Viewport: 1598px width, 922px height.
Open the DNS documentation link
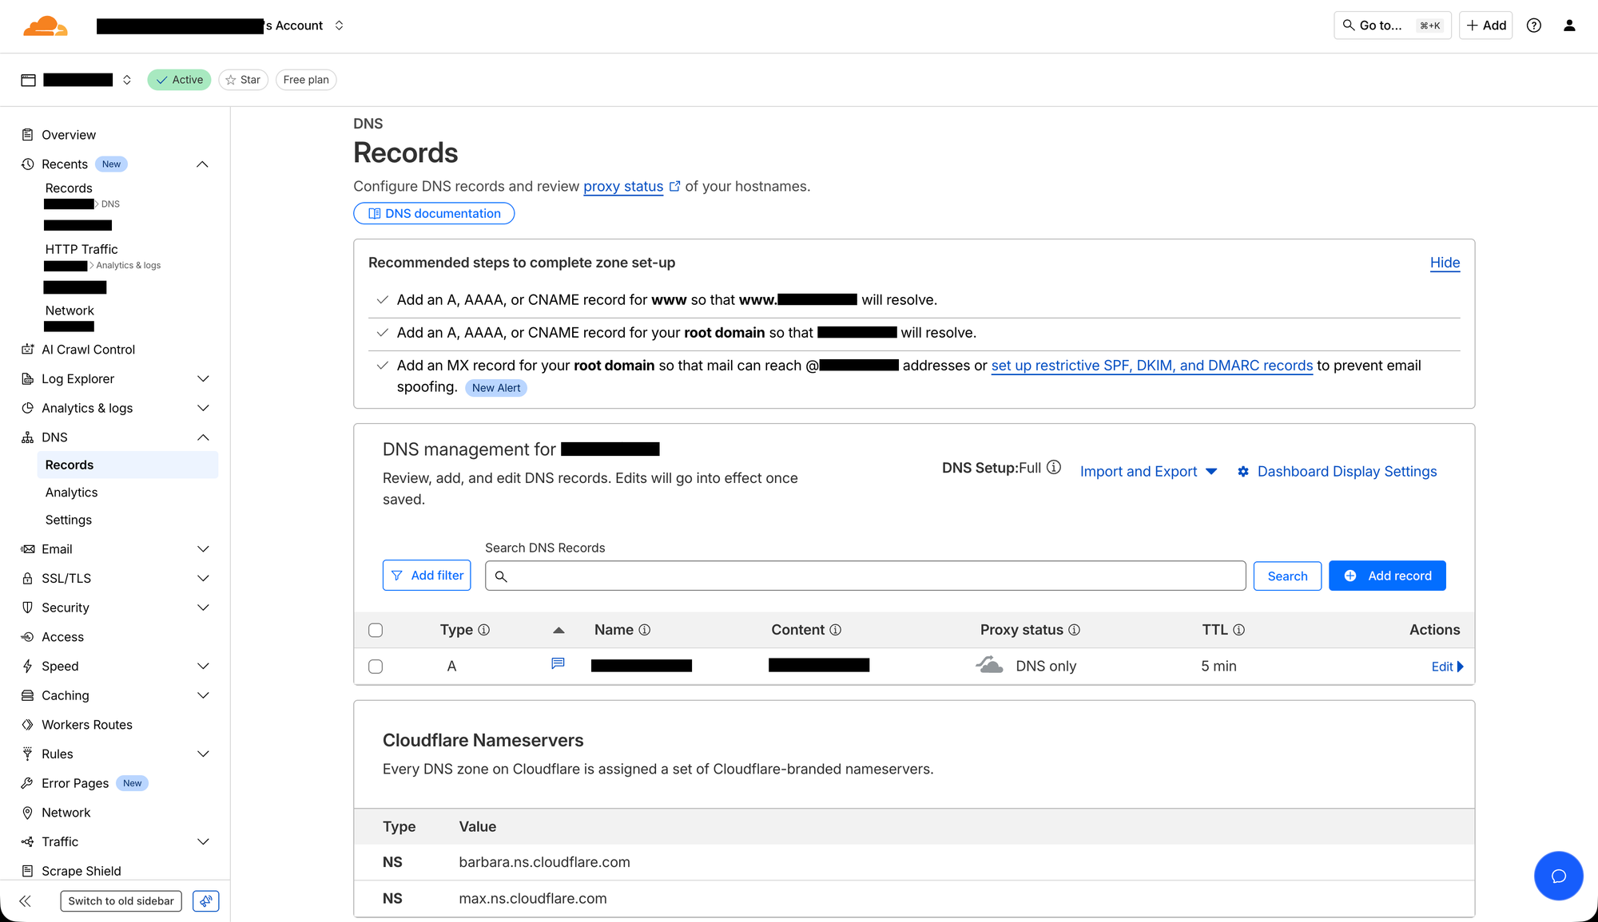coord(434,213)
